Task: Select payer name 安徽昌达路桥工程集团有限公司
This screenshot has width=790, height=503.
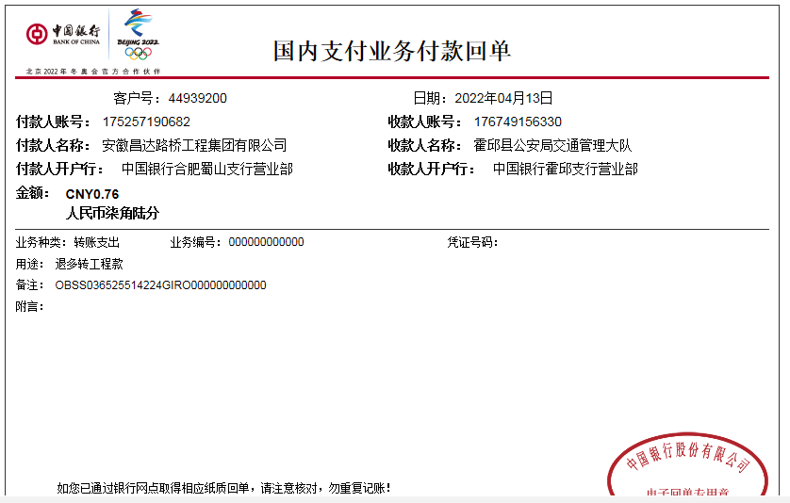Action: (x=194, y=145)
